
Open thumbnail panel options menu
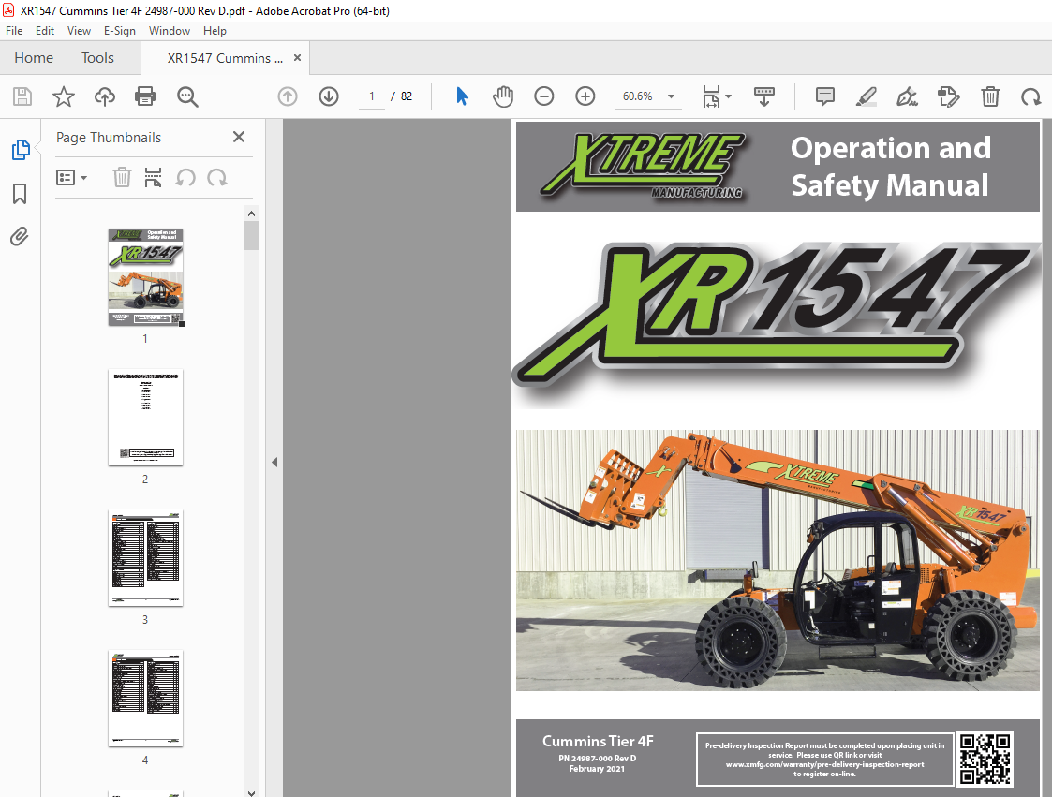(x=71, y=178)
